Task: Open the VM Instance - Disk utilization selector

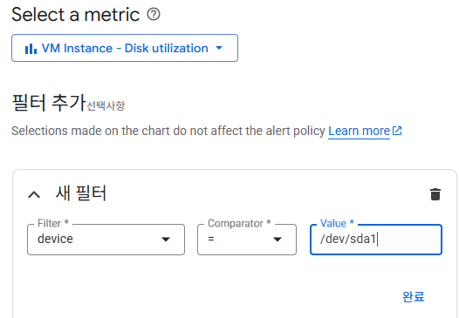Action: (x=125, y=48)
